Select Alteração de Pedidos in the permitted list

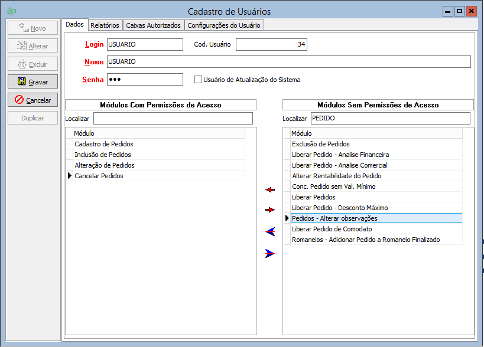point(105,165)
